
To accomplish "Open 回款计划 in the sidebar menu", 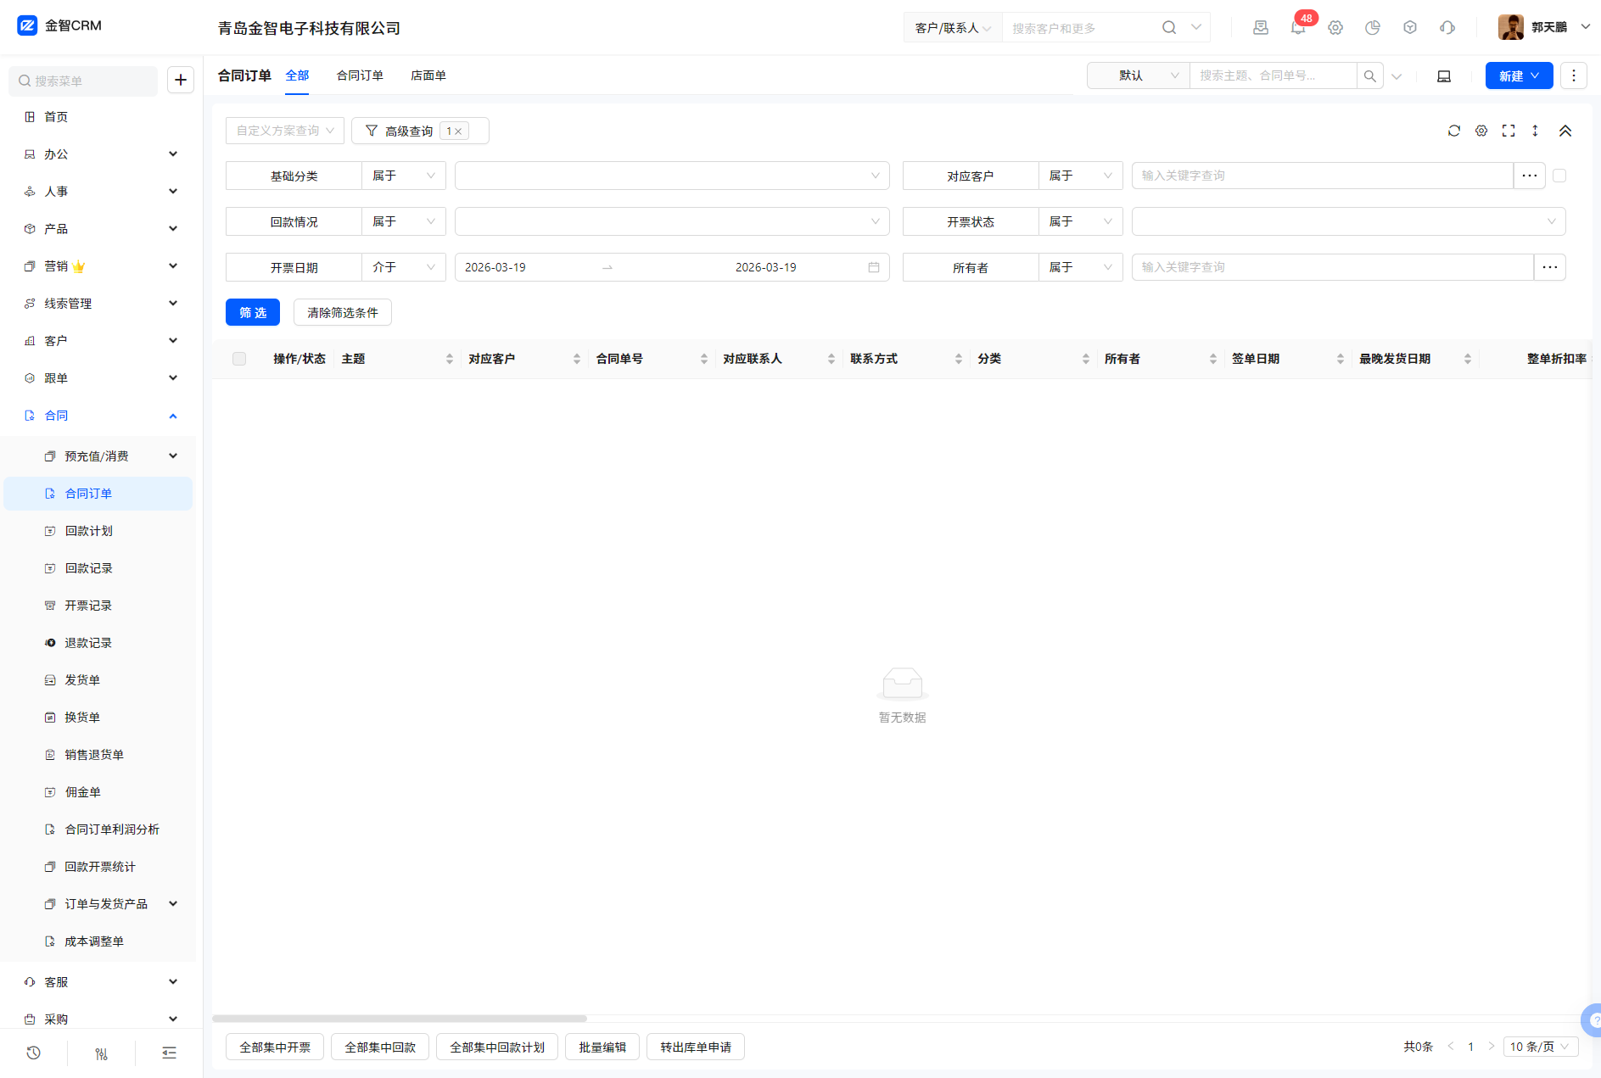I will pyautogui.click(x=89, y=531).
